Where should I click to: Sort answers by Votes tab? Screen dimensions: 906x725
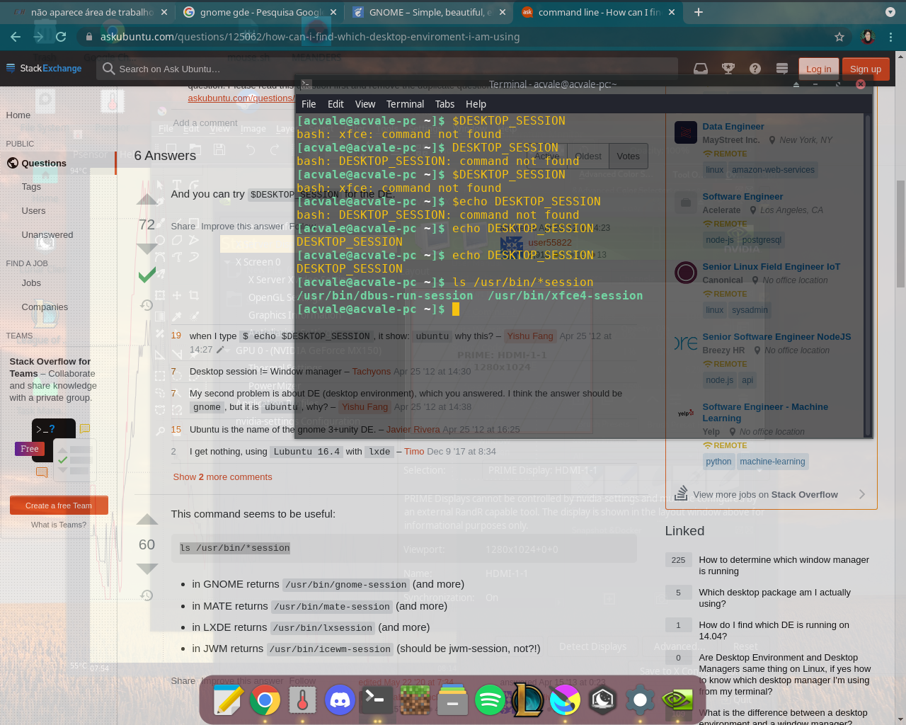click(628, 156)
